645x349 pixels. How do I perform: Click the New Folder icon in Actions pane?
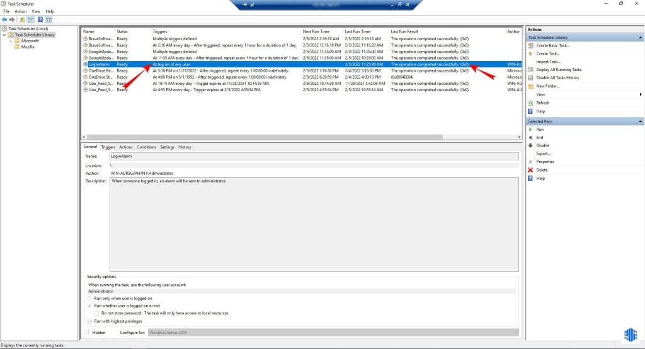530,86
